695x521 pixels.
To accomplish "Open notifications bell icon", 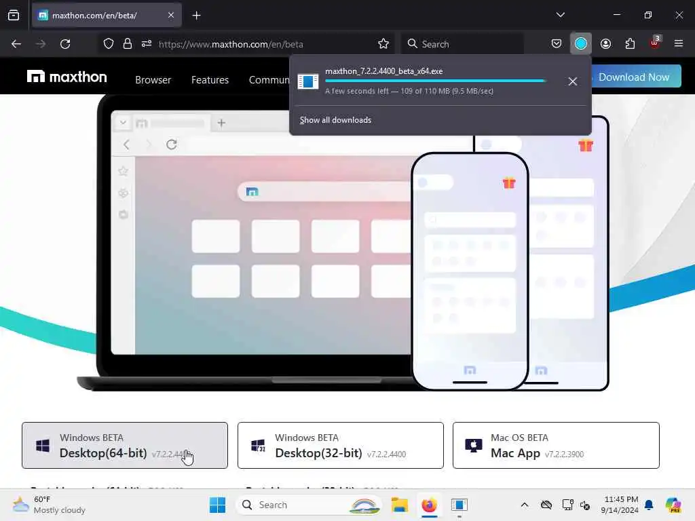I will (649, 505).
